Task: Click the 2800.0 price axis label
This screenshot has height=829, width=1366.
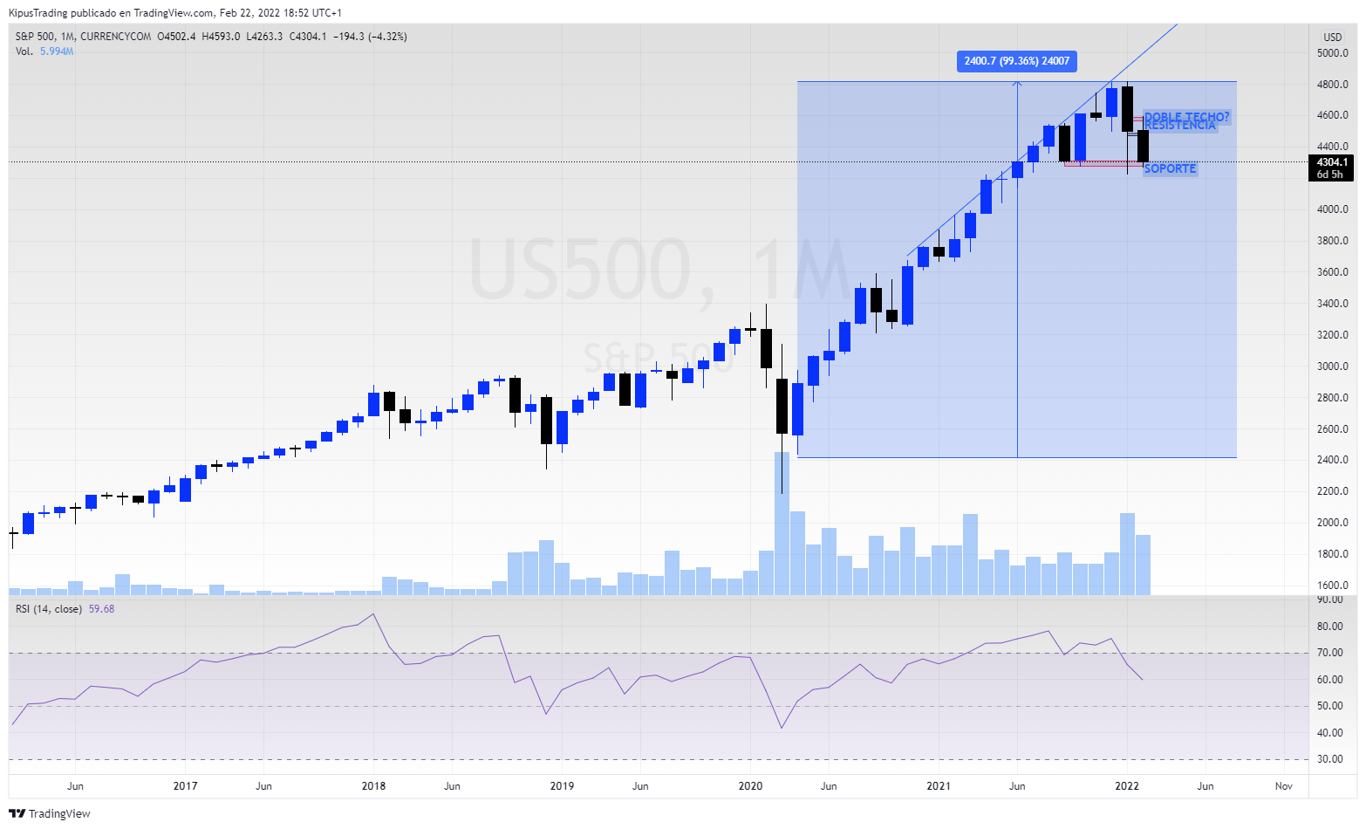Action: pyautogui.click(x=1333, y=398)
